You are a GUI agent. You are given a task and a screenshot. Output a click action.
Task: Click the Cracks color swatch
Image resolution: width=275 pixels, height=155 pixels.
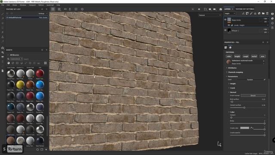coord(244,128)
